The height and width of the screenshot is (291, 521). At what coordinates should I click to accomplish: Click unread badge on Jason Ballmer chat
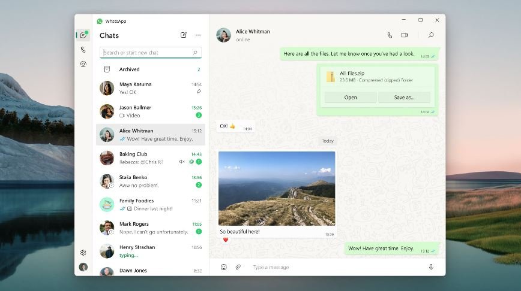(x=199, y=115)
